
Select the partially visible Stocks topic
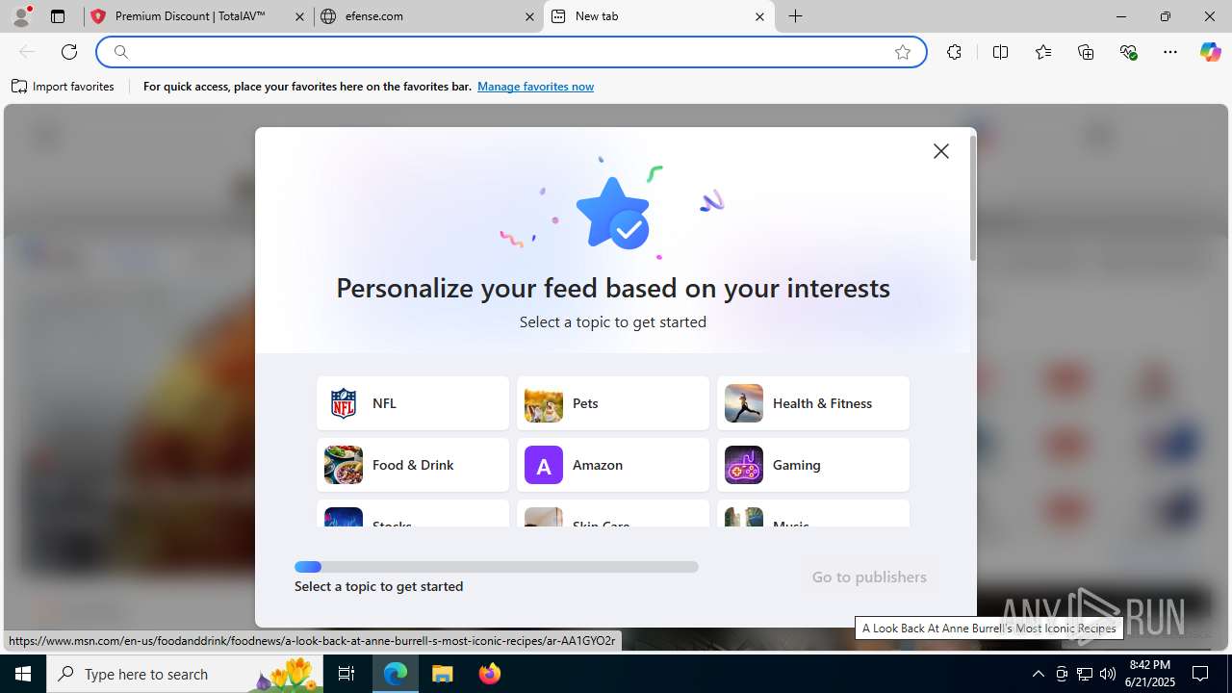413,513
